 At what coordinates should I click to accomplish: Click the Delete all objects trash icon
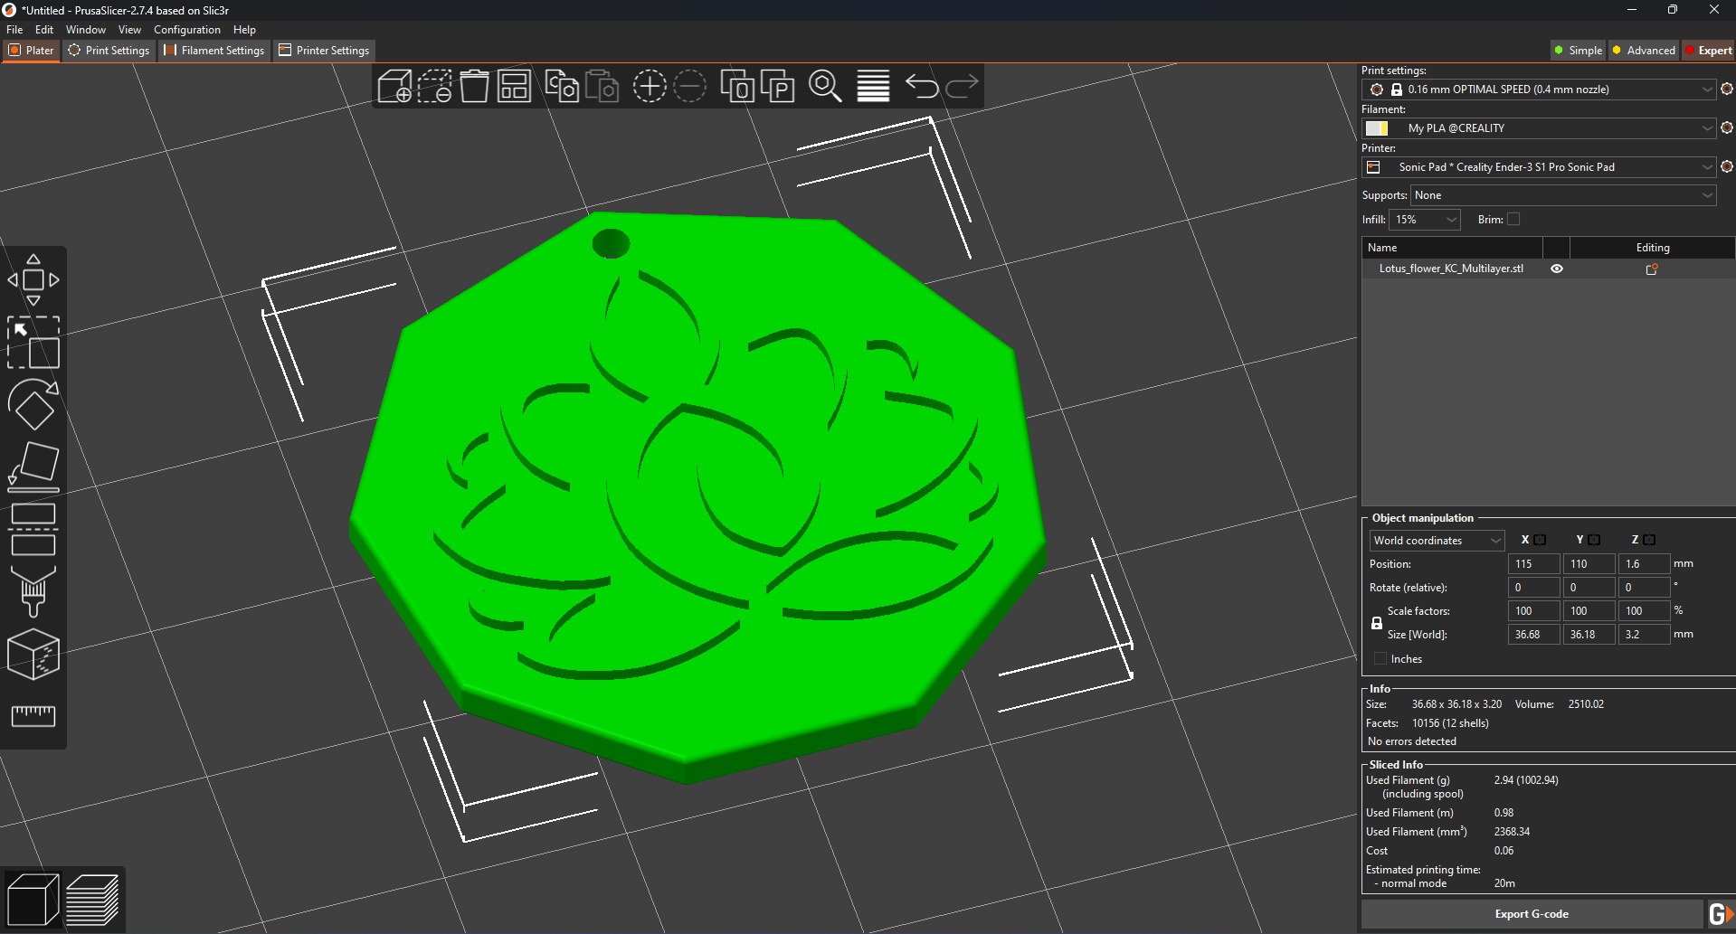point(475,86)
